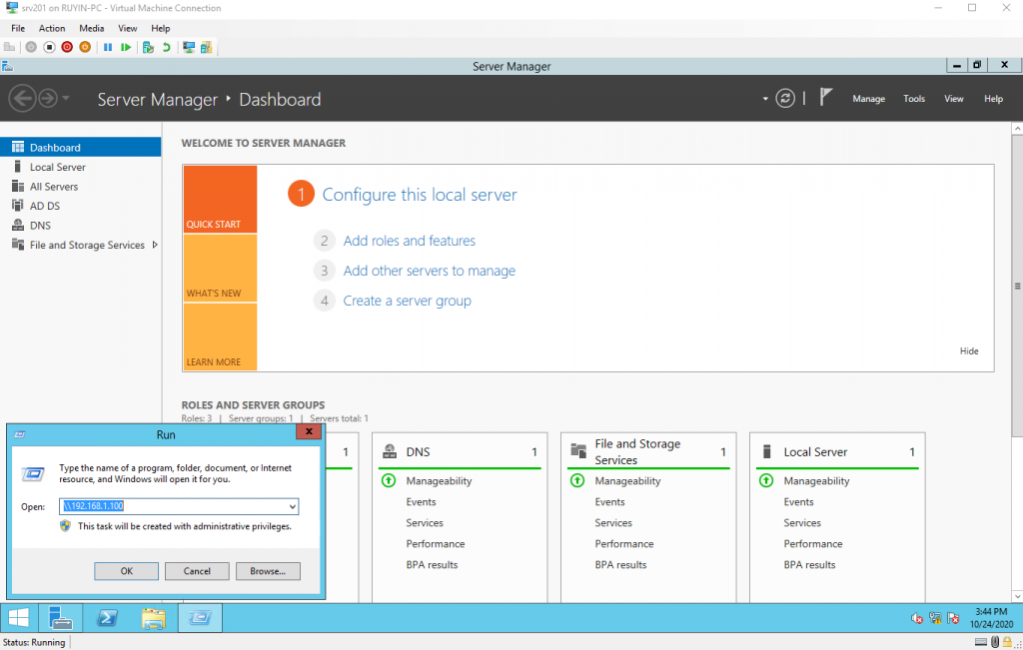Open Server Manager from the taskbar
This screenshot has height=650, width=1023.
[x=61, y=617]
